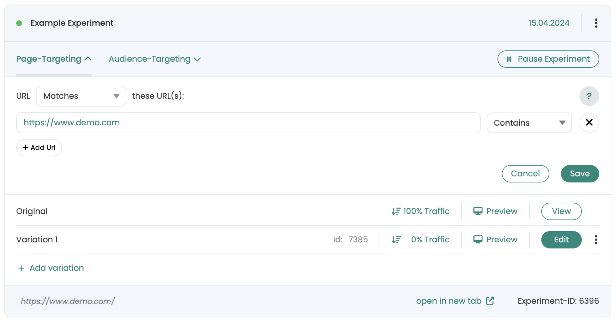Screen dimensions: 616x322
Task: Click the monitor icon in Original row
Action: pos(478,211)
